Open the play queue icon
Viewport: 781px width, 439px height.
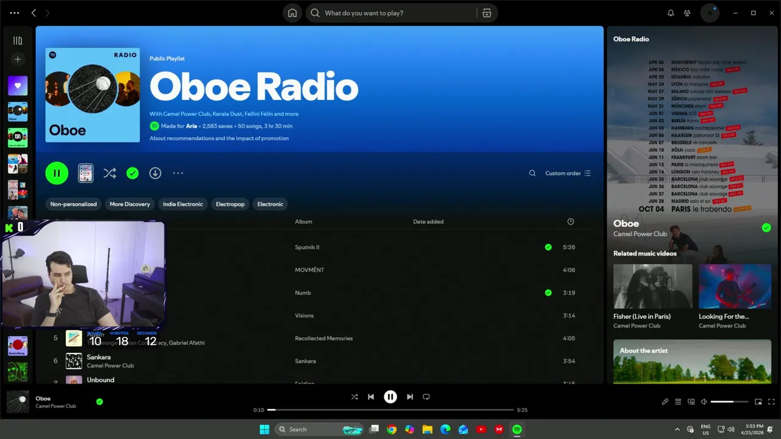tap(678, 402)
